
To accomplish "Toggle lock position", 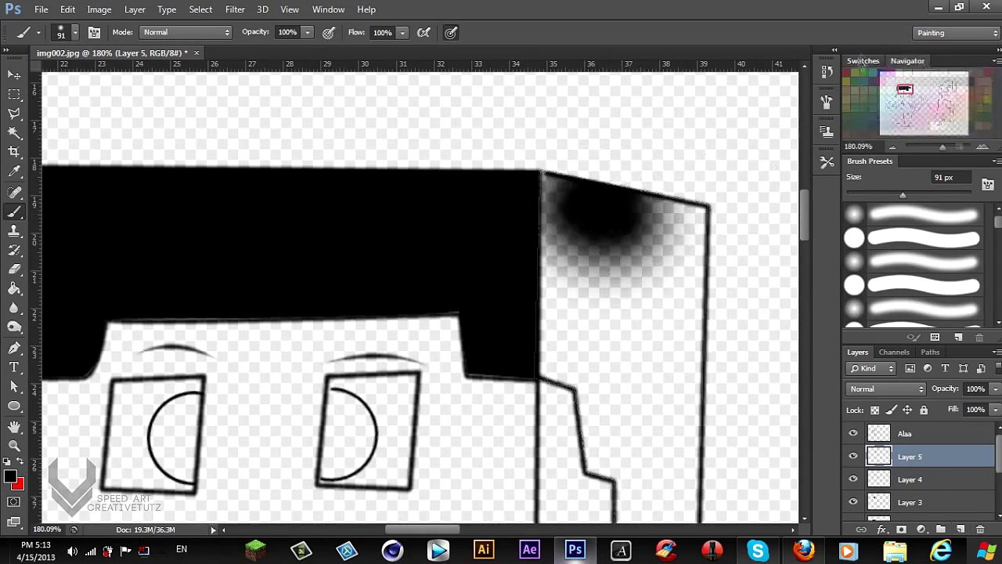I will (x=907, y=410).
